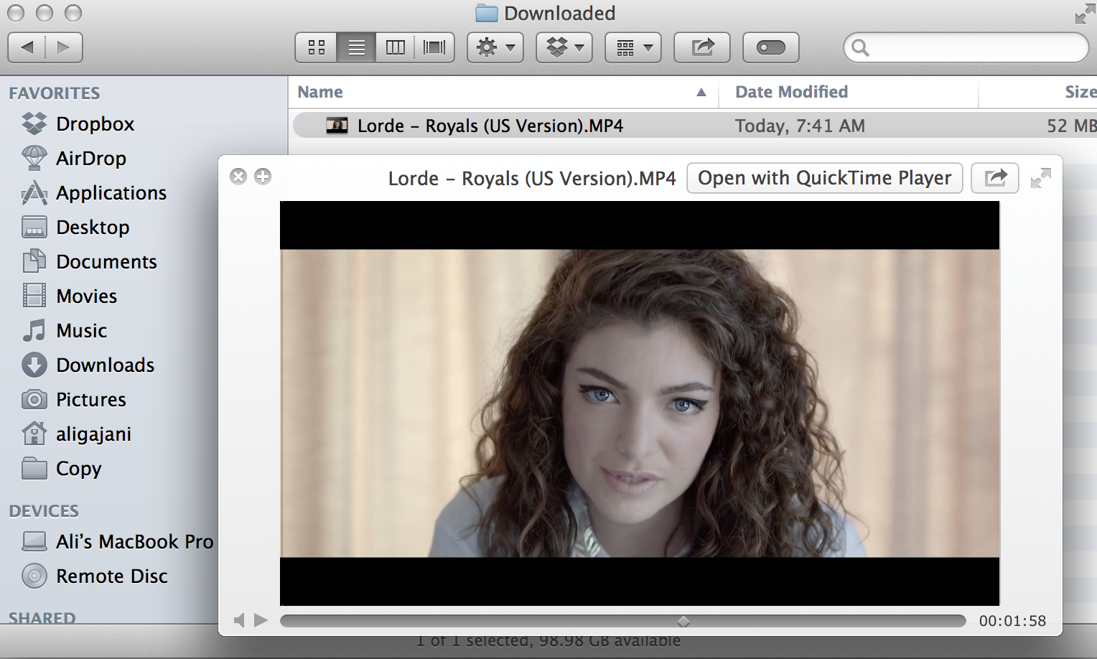Click the video file icon in the list
Viewport: 1097px width, 659px height.
click(337, 126)
